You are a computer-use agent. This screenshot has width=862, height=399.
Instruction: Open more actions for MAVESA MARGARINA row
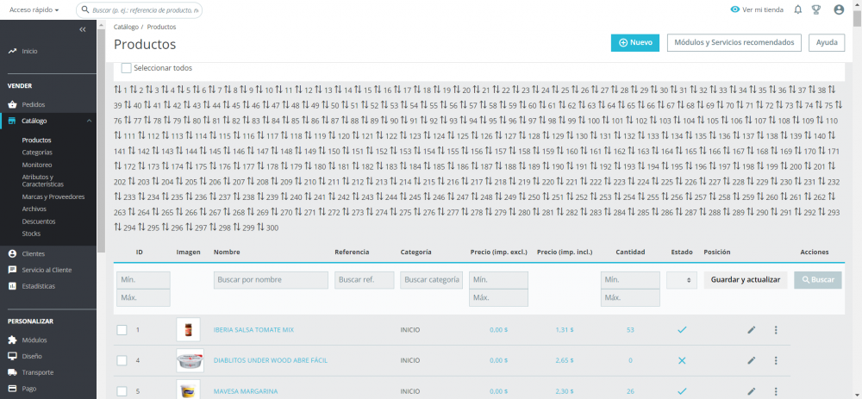(776, 391)
